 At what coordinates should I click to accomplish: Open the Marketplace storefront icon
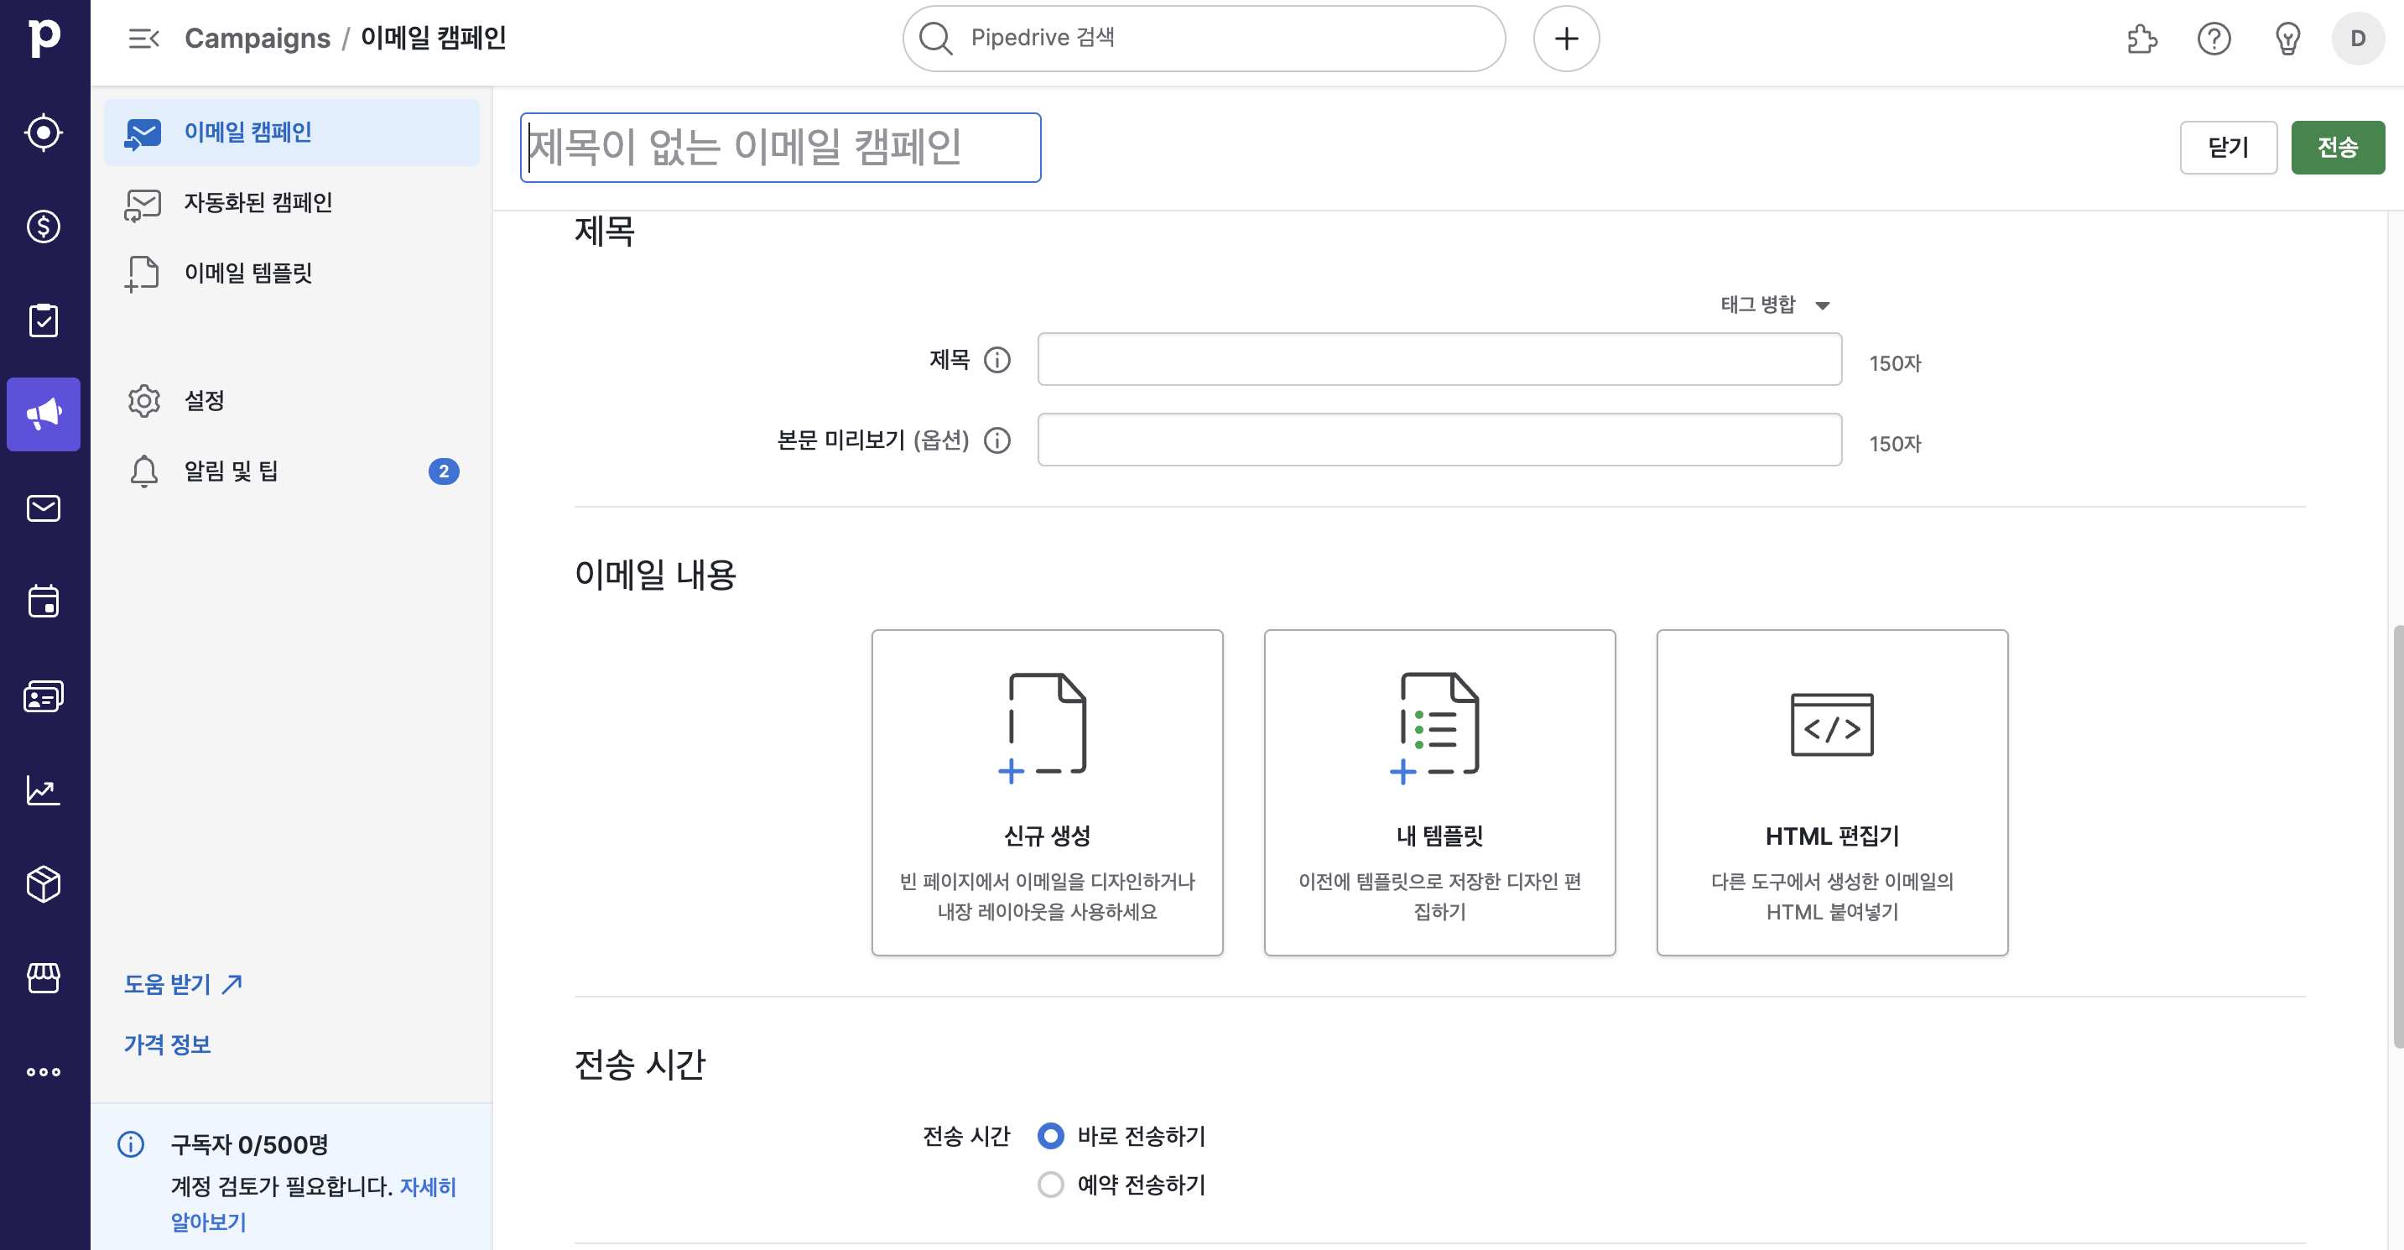click(43, 977)
